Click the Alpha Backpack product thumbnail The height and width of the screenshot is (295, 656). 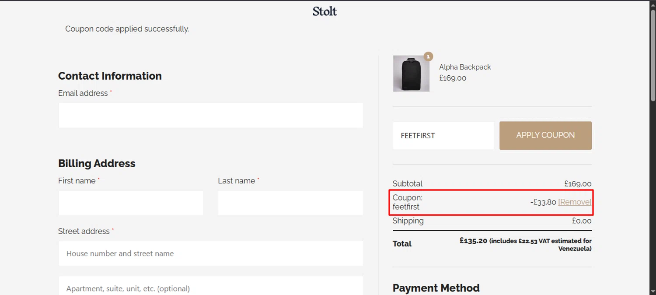(411, 74)
